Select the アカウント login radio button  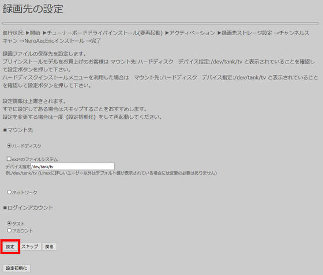pyautogui.click(x=9, y=231)
